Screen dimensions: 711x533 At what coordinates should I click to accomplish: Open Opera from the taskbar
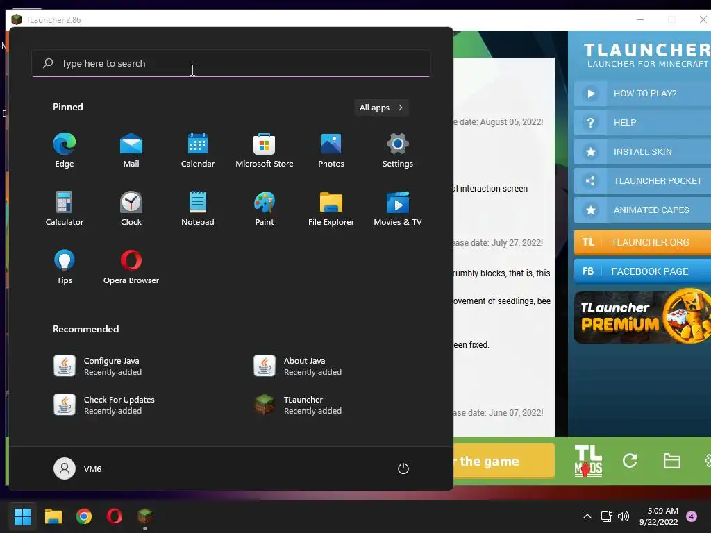point(115,516)
